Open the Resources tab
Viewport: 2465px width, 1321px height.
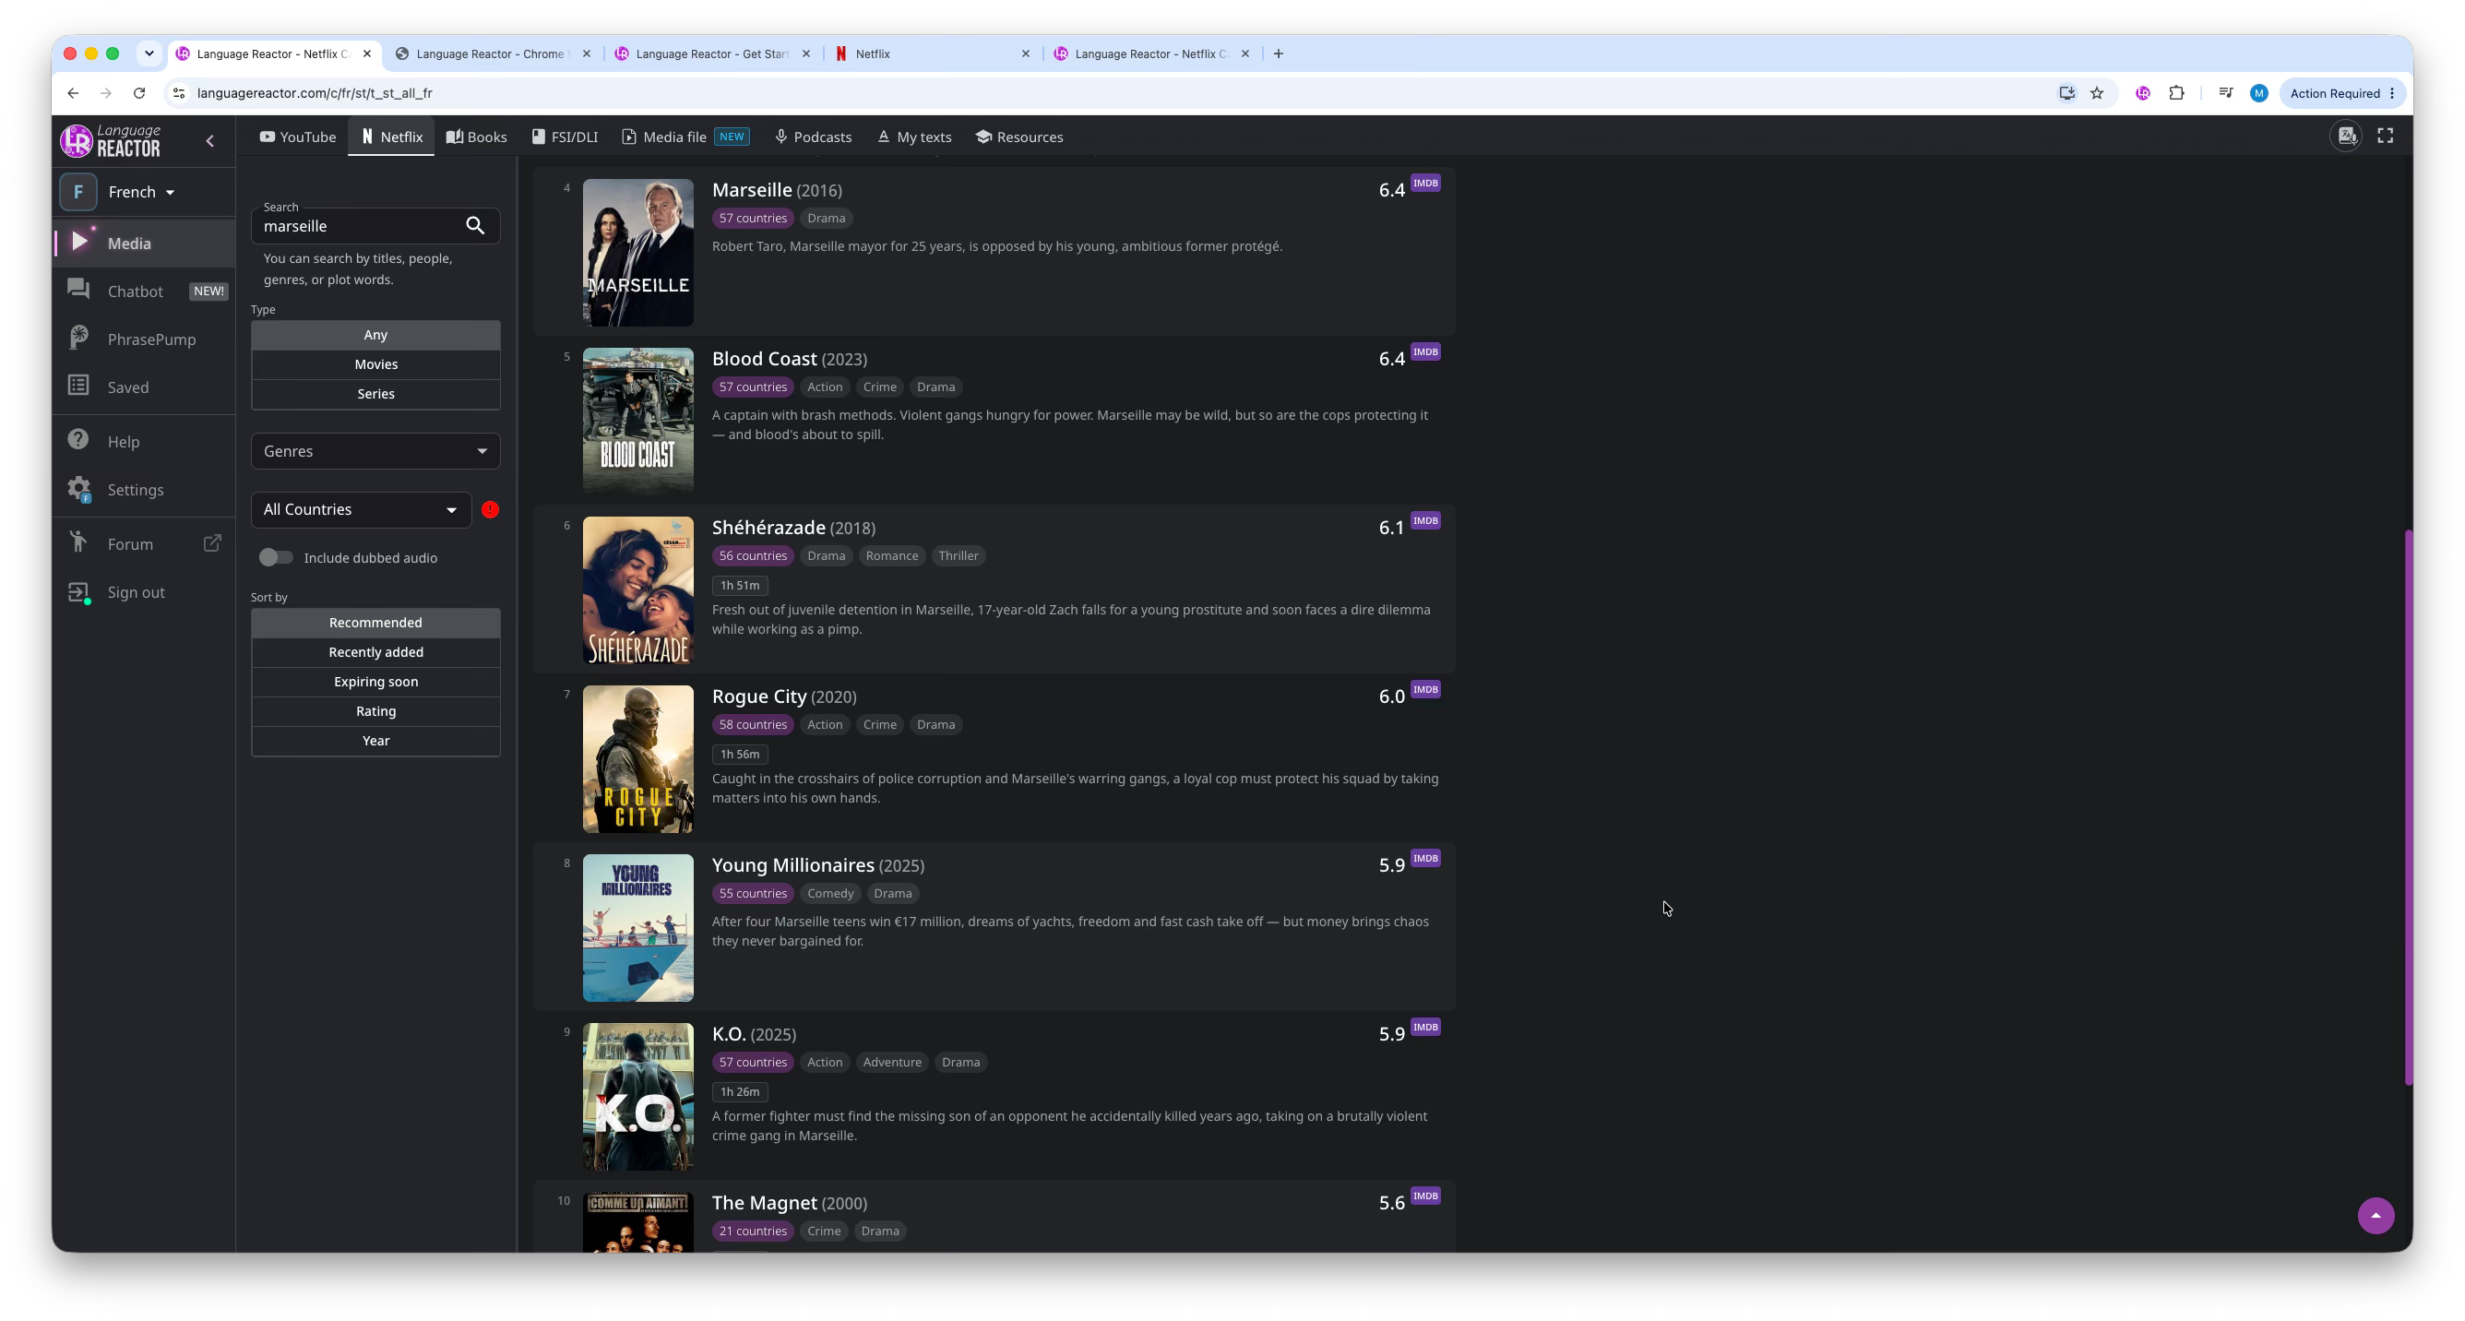[1019, 137]
